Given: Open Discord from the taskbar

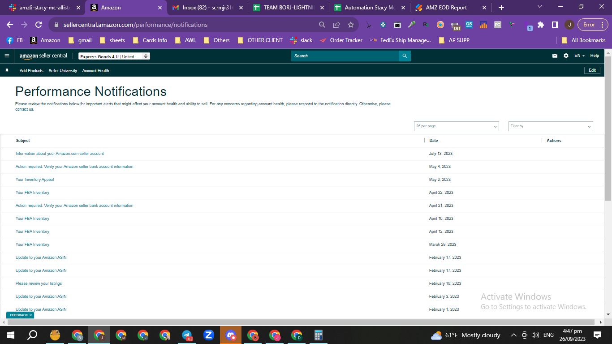Looking at the screenshot, I should pos(231,335).
